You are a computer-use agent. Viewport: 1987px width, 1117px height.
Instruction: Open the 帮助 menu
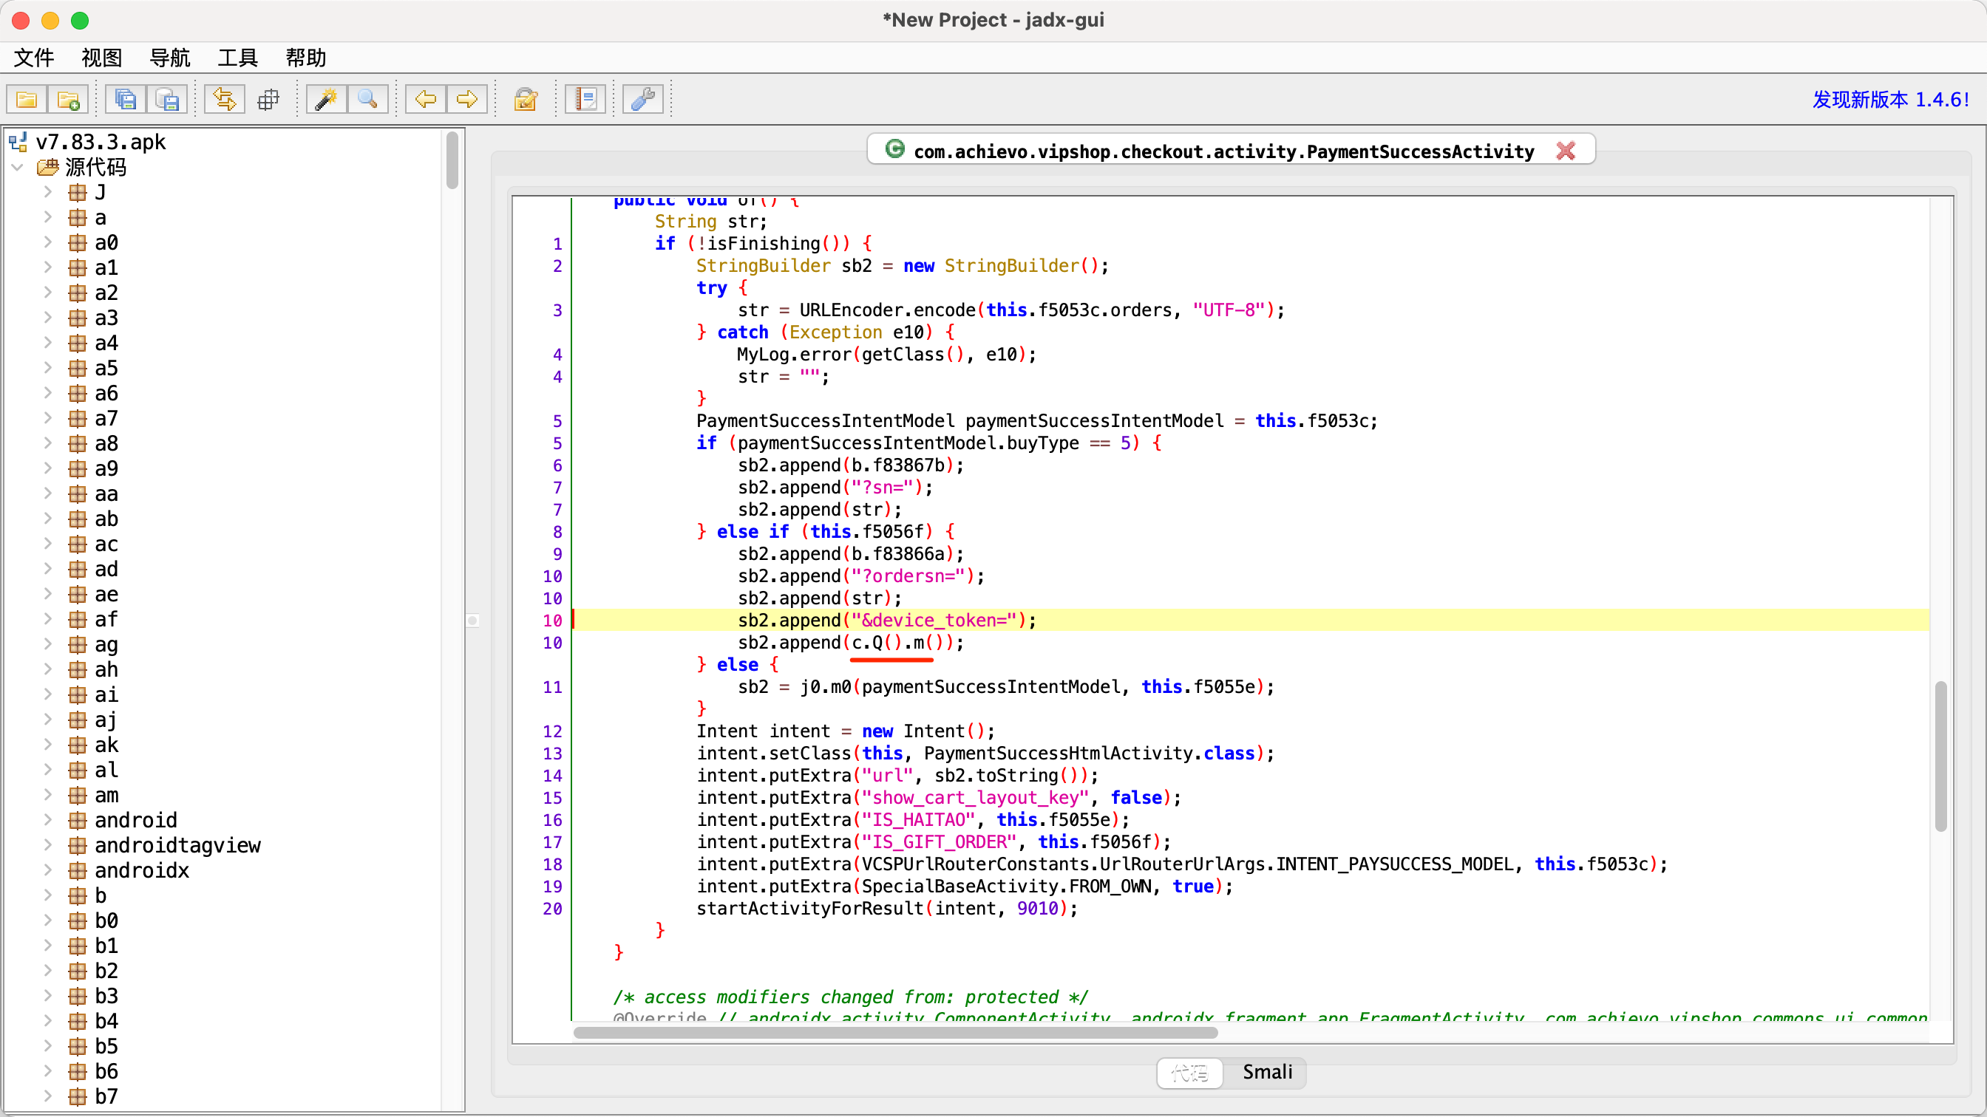[305, 58]
